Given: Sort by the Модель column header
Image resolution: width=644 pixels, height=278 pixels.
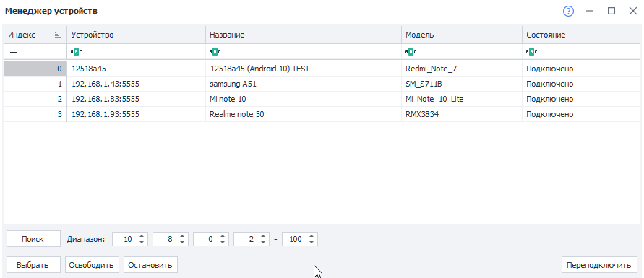Looking at the screenshot, I should click(462, 35).
